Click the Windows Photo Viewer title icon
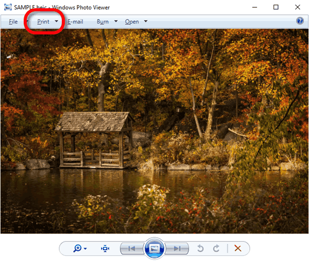309x261 pixels. [x=8, y=7]
